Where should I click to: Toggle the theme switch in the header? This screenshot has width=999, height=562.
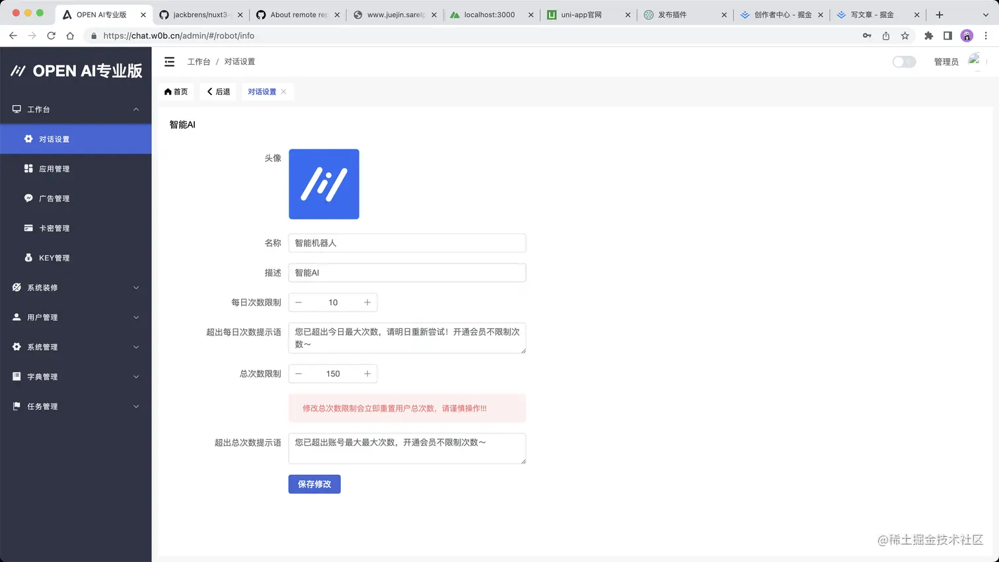pyautogui.click(x=903, y=61)
